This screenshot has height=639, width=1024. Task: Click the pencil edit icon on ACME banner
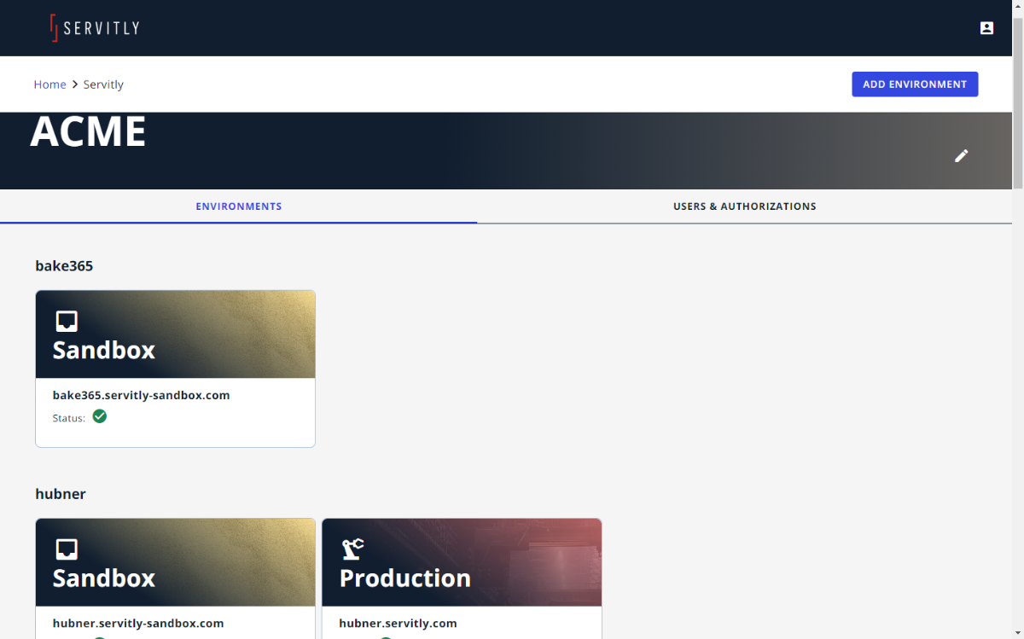[x=962, y=155]
